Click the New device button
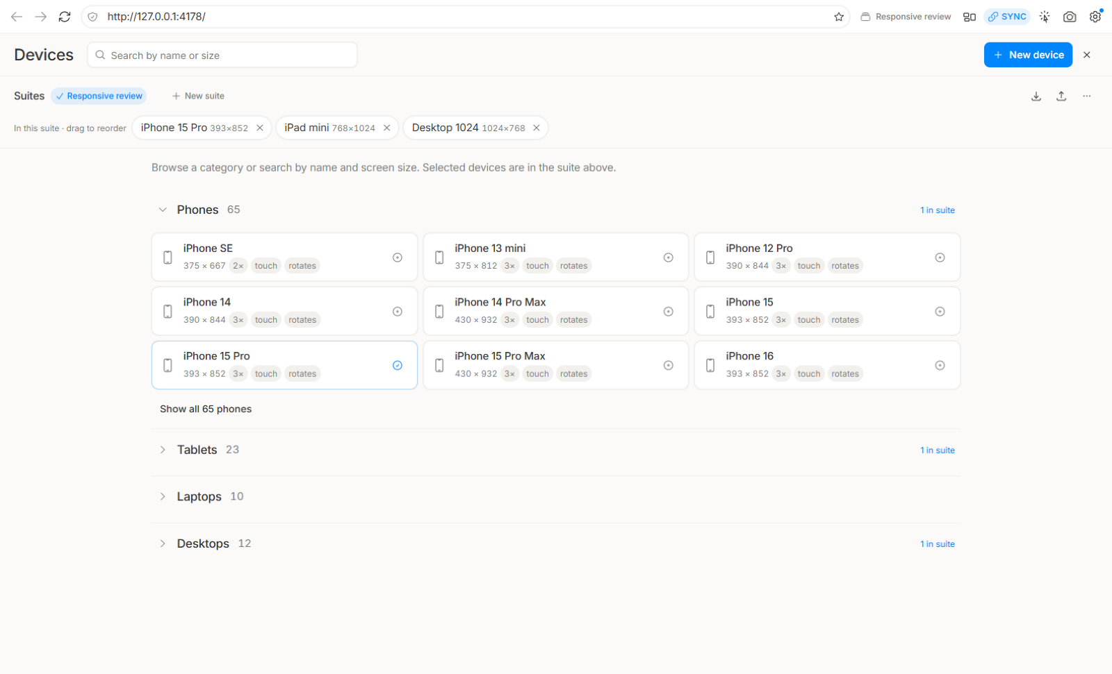Viewport: 1112px width, 674px height. (x=1028, y=55)
